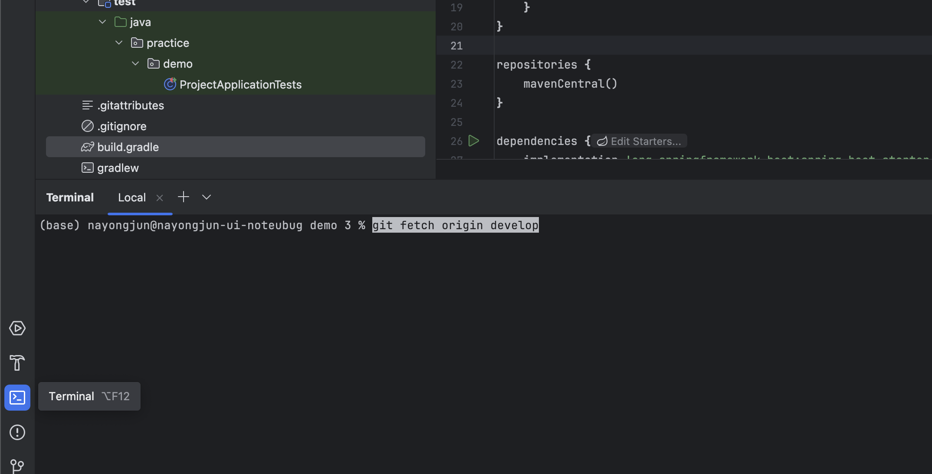The image size is (932, 474).
Task: Select ProjectApplicationTests class in tree
Action: point(240,85)
